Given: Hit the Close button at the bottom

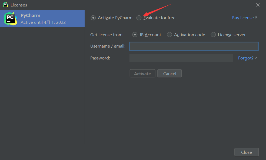Looking at the screenshot, I should point(246,152).
